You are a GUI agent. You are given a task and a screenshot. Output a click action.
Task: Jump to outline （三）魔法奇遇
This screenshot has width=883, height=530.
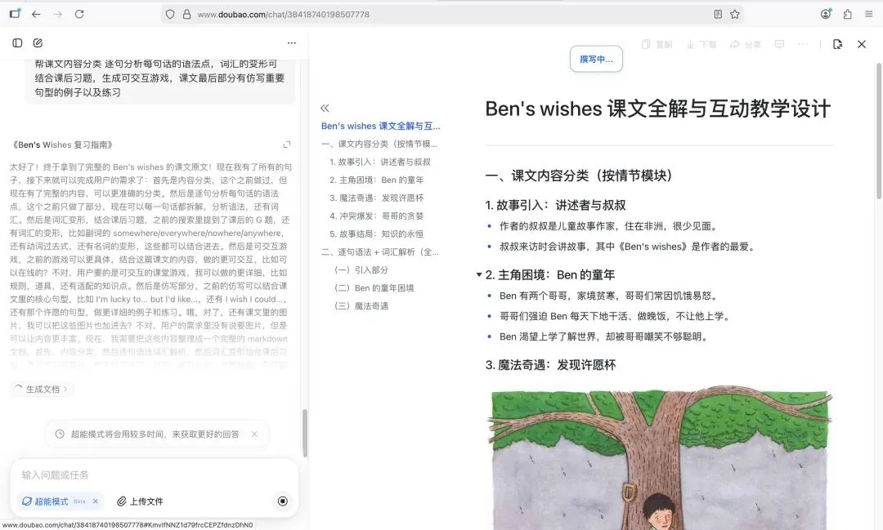point(361,306)
